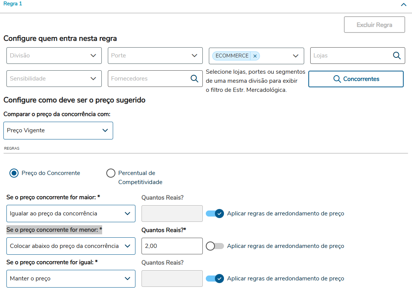This screenshot has height=291, width=412.
Task: Collapse Regra 1 with the top chevron
Action: 403,5
